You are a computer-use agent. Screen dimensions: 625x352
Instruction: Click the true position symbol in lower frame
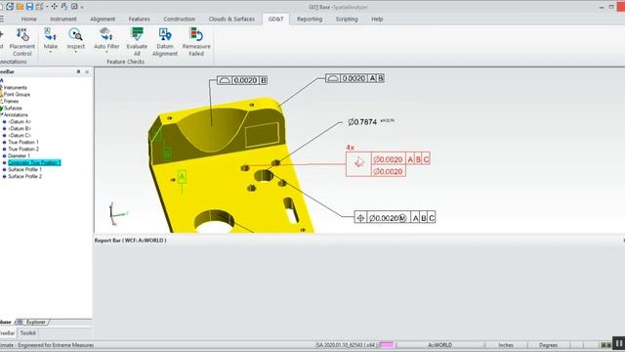pyautogui.click(x=360, y=218)
